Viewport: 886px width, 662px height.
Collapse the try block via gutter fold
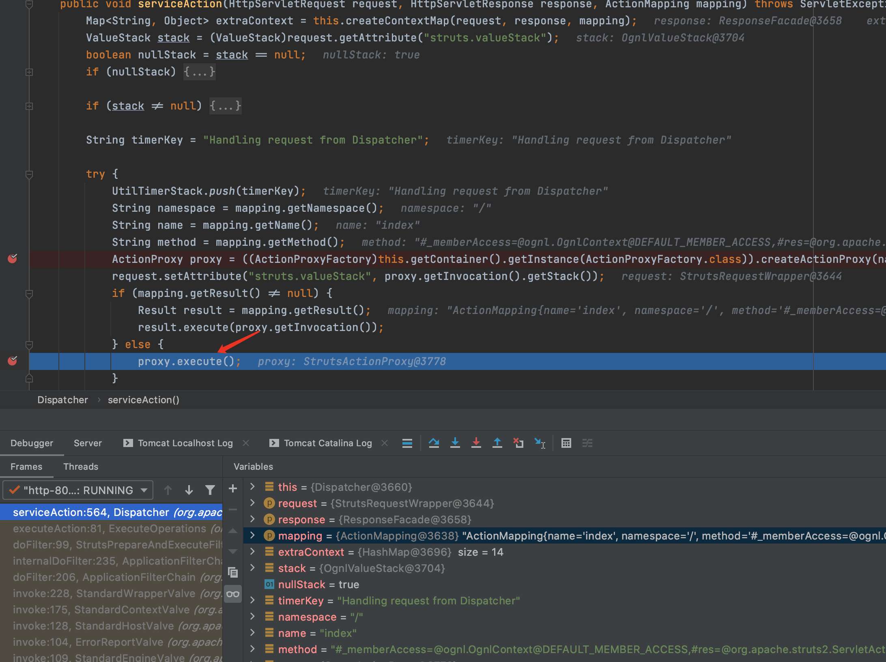pos(29,174)
